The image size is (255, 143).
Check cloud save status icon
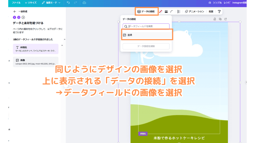pyautogui.click(x=84, y=3)
